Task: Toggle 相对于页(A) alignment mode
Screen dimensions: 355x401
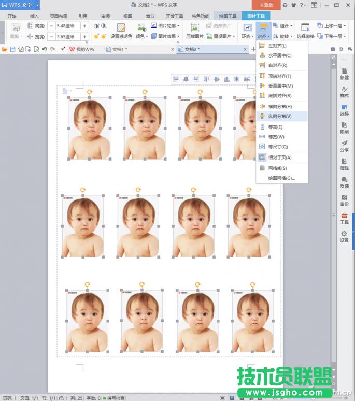Action: (x=279, y=157)
